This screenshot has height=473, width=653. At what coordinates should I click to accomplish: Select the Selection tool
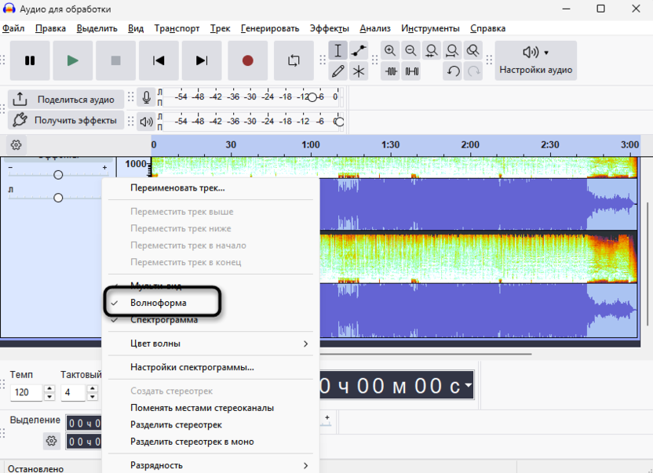pos(338,50)
